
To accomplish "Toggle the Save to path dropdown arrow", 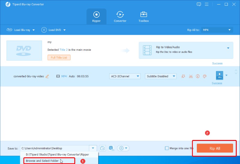I will point(93,148).
